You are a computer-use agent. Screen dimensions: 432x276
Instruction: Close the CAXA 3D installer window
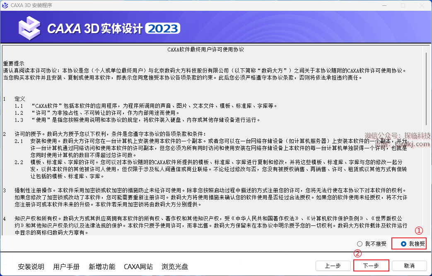click(x=422, y=5)
